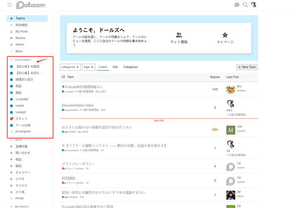Open よそには貼れない画像 topic
This screenshot has height=208, width=293.
coord(98,127)
